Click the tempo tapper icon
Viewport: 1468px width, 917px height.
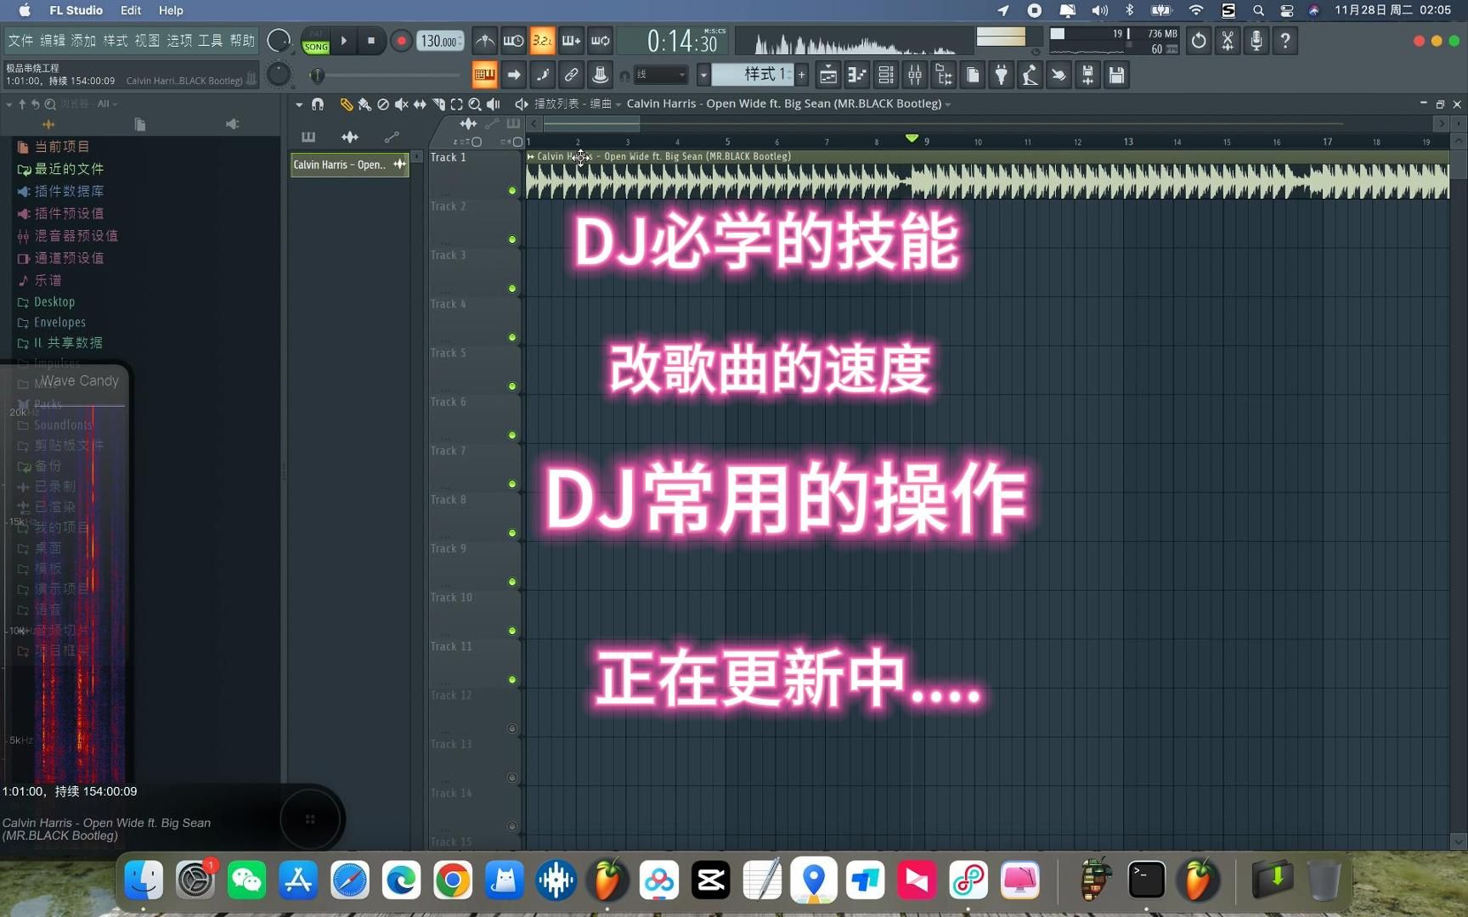point(1030,75)
